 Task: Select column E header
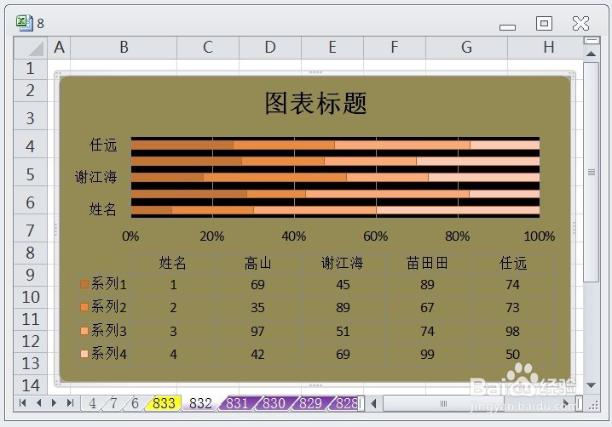pyautogui.click(x=332, y=48)
